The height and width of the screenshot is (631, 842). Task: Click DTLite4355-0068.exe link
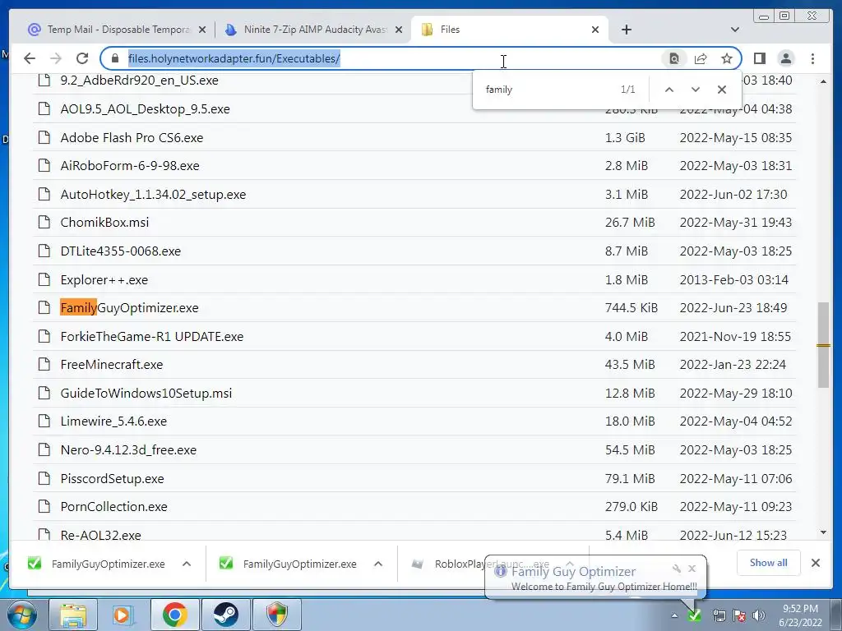pos(120,251)
